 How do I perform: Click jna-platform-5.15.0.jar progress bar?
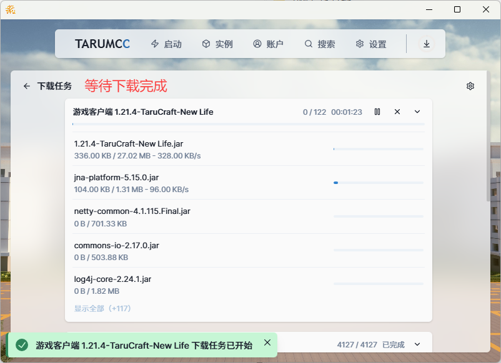click(x=378, y=183)
